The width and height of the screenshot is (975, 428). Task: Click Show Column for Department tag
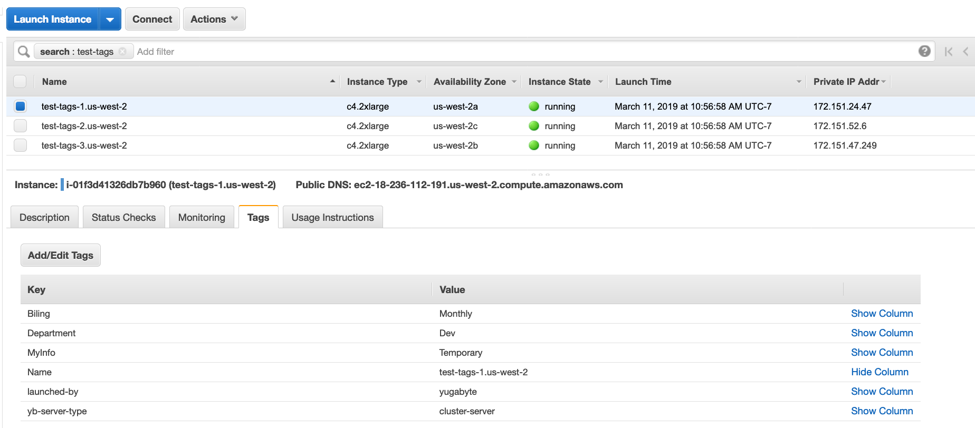[882, 333]
